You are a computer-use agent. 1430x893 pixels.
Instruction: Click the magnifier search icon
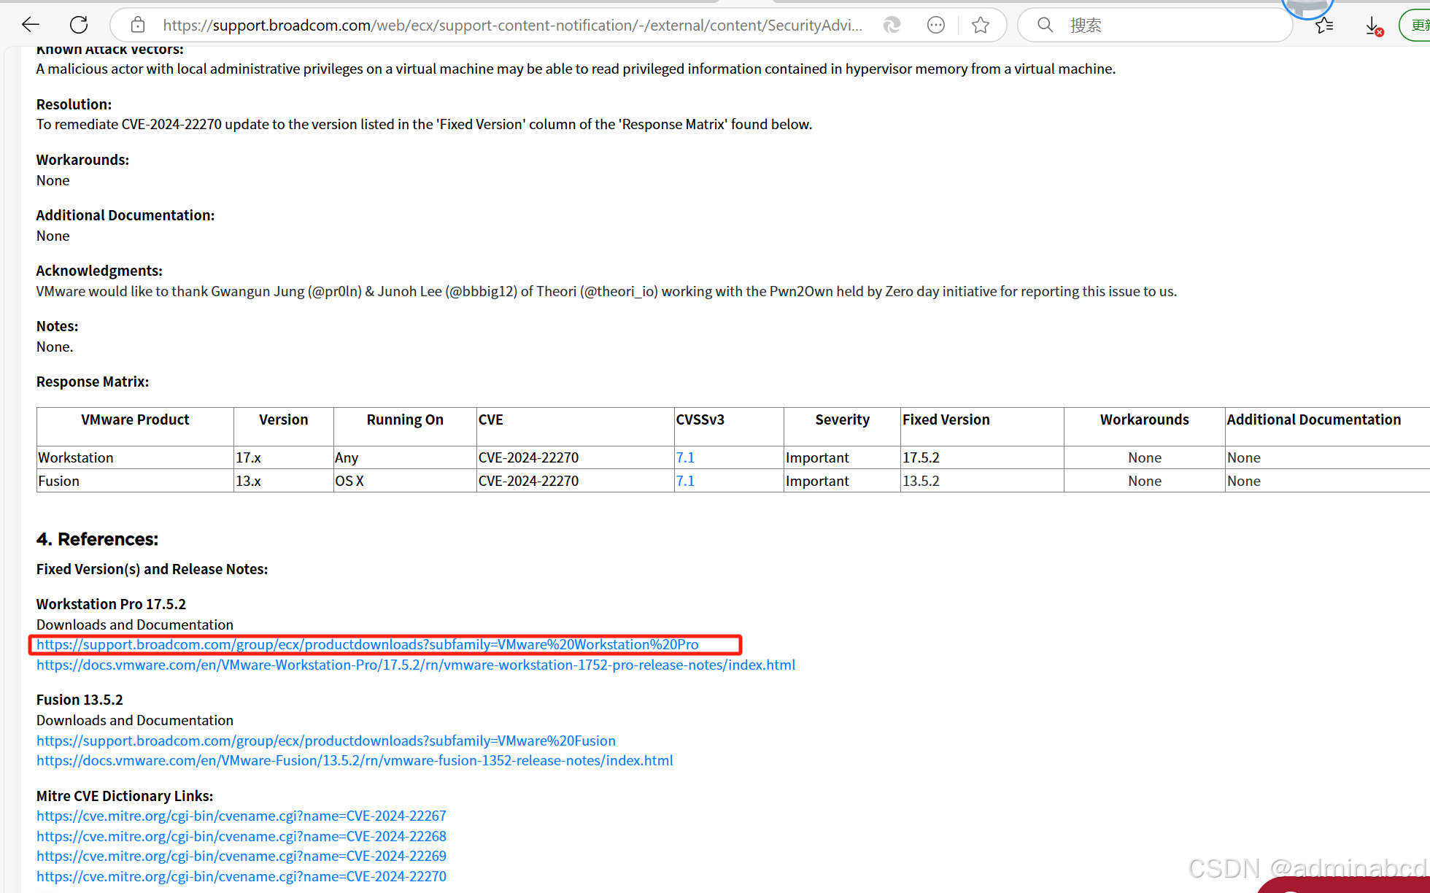coord(1045,26)
